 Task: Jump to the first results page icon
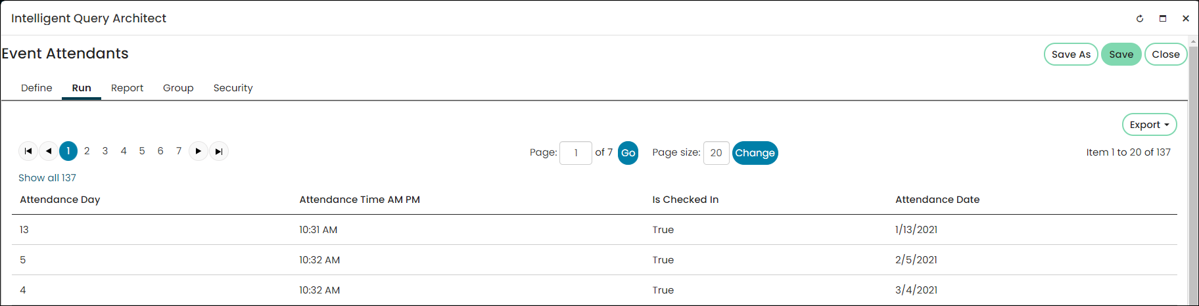[28, 151]
